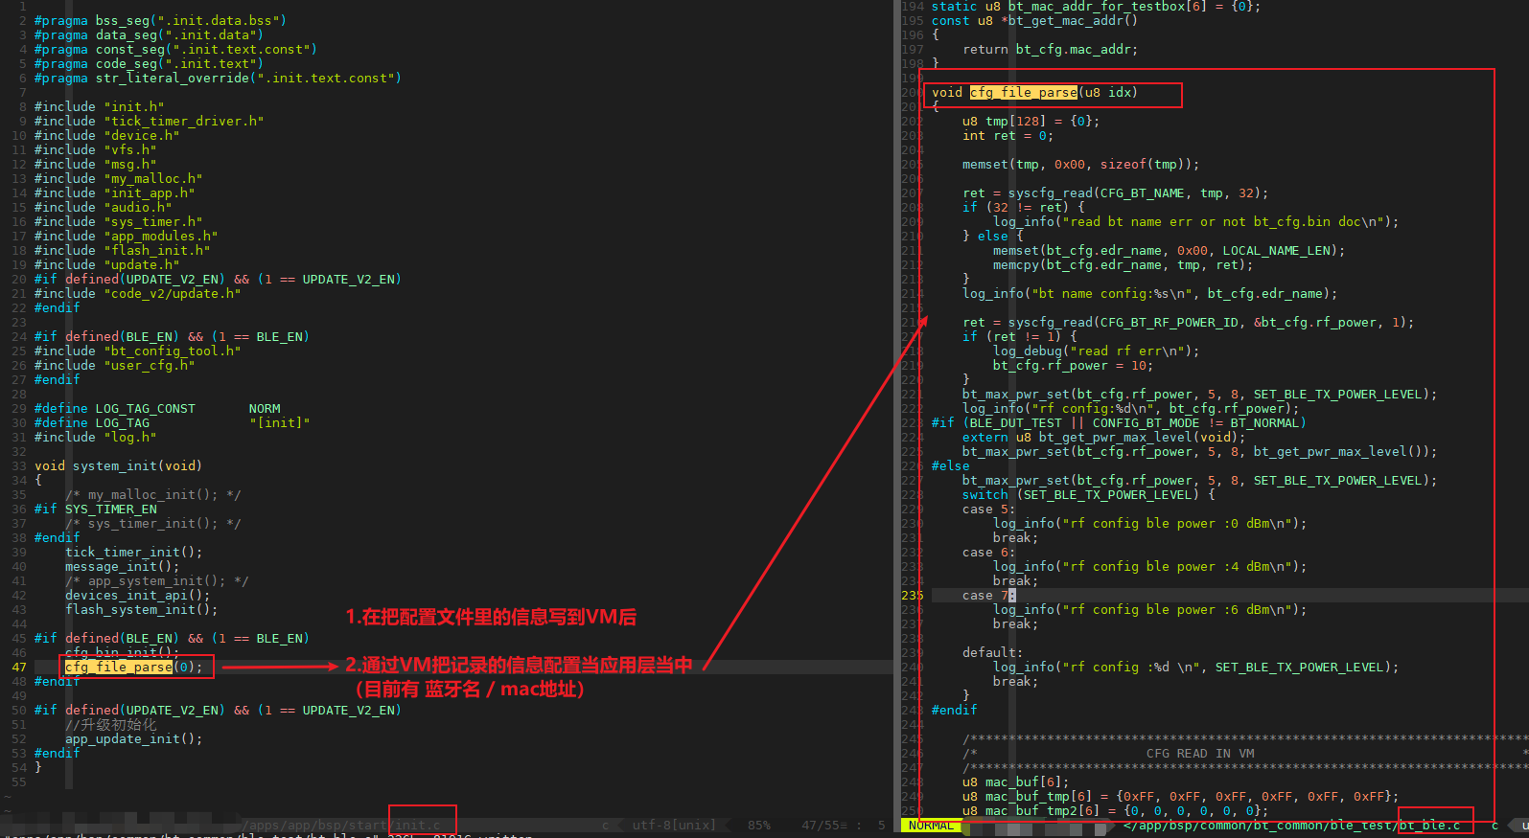The width and height of the screenshot is (1529, 838).
Task: Click the '#include "my_malloc.h"' line
Action: point(118,178)
